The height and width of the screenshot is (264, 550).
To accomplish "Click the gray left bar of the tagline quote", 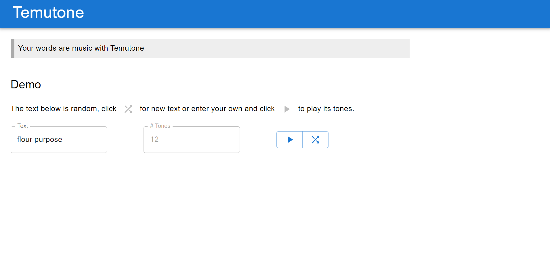I will (x=12, y=48).
